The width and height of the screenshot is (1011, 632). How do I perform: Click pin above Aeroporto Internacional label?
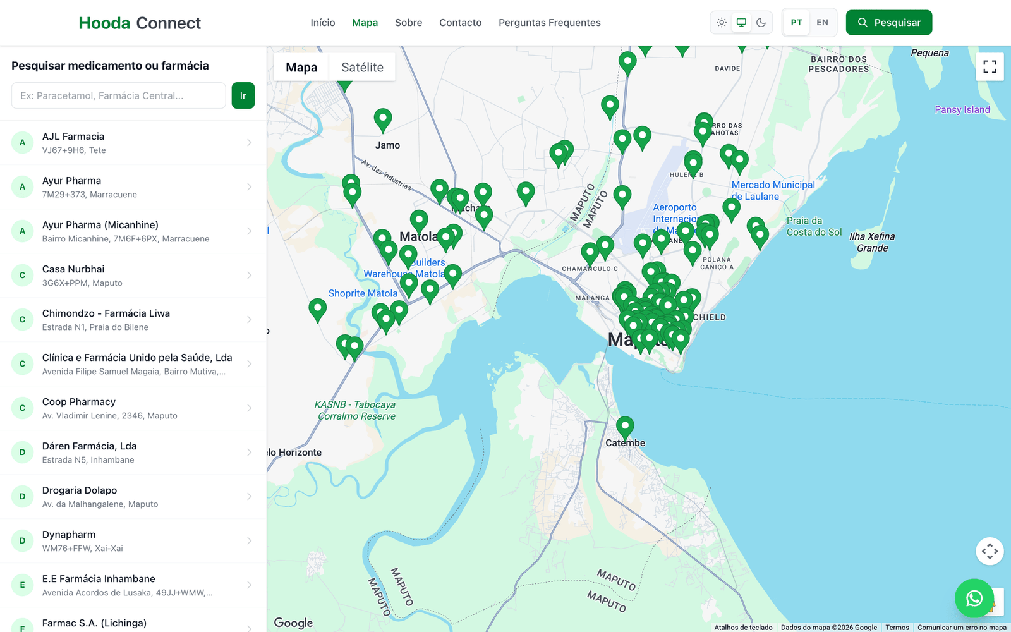pyautogui.click(x=622, y=197)
